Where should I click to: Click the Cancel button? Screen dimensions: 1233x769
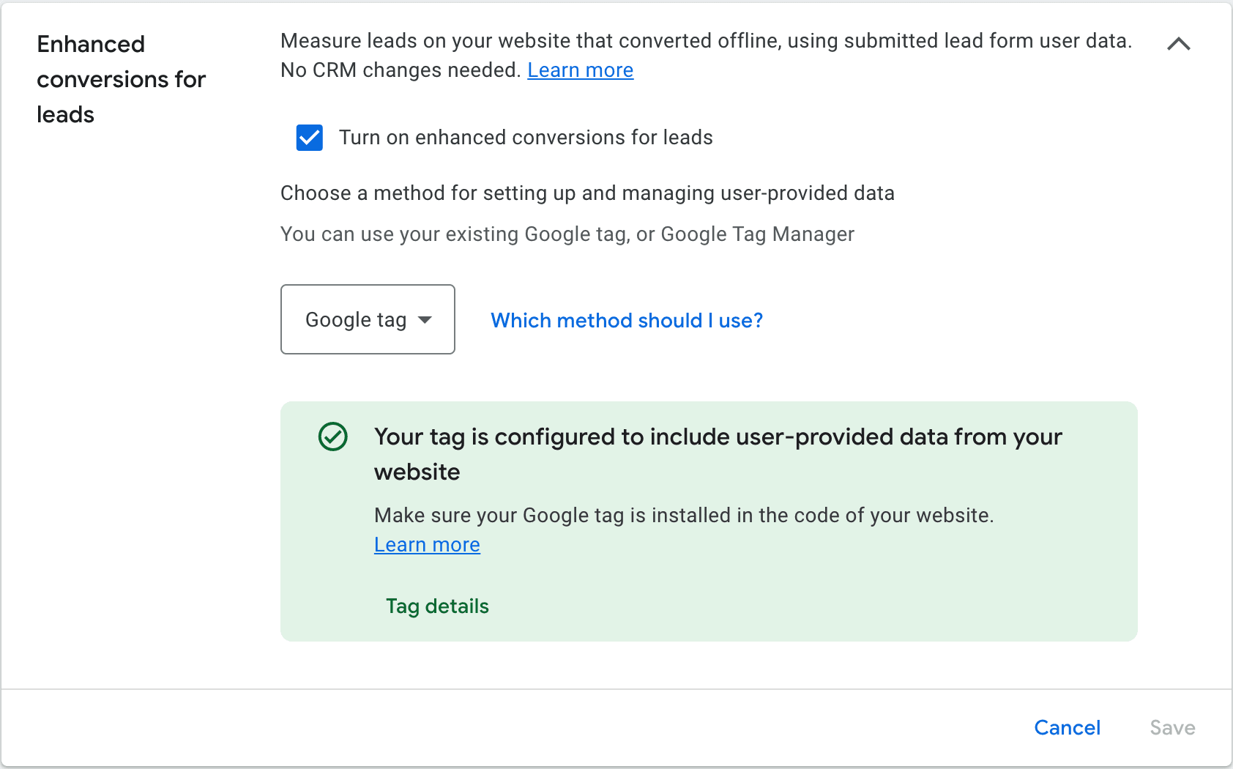tap(1067, 727)
